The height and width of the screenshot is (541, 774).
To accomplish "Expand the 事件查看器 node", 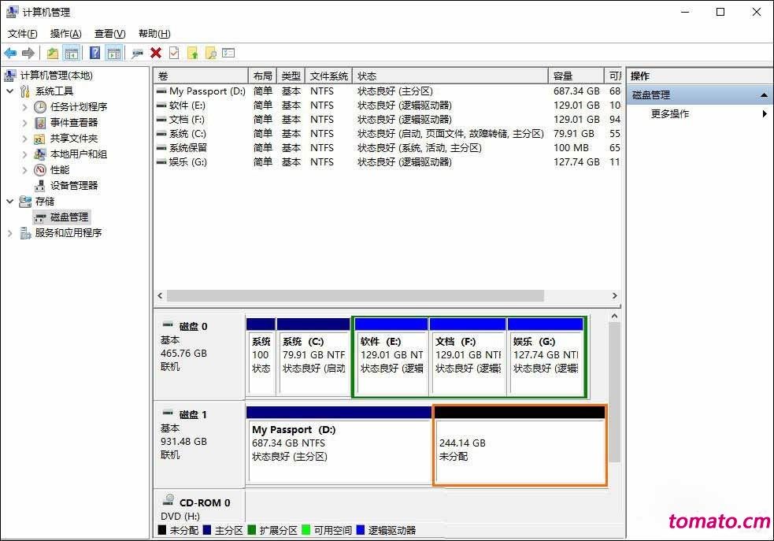I will click(x=24, y=123).
